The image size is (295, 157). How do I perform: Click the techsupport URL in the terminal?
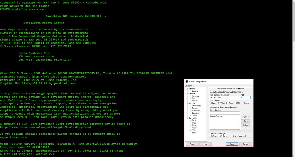pyautogui.click(x=59, y=76)
